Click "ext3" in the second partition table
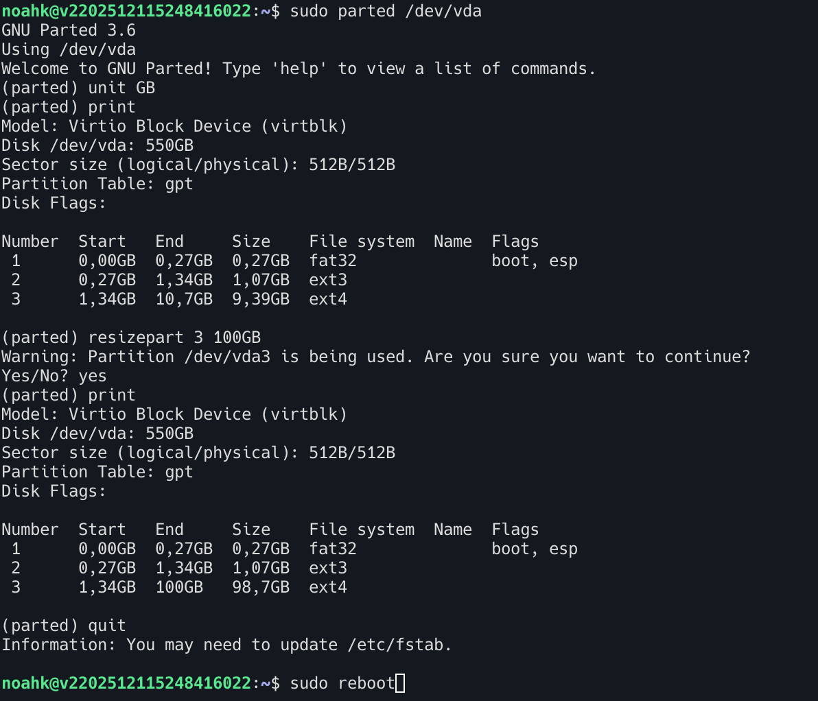Viewport: 818px width, 701px height. pos(328,568)
